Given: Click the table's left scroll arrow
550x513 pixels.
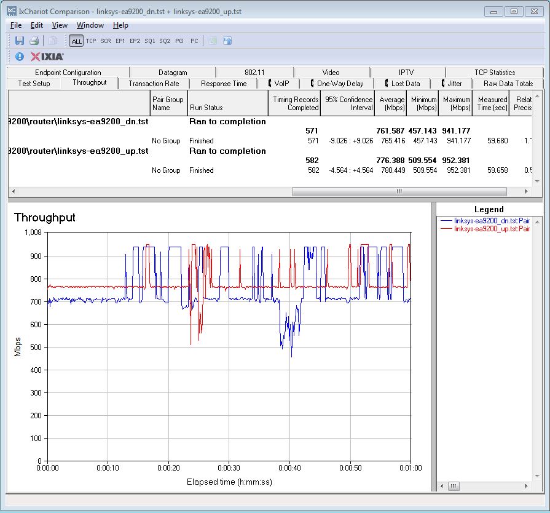Looking at the screenshot, I should coord(14,191).
